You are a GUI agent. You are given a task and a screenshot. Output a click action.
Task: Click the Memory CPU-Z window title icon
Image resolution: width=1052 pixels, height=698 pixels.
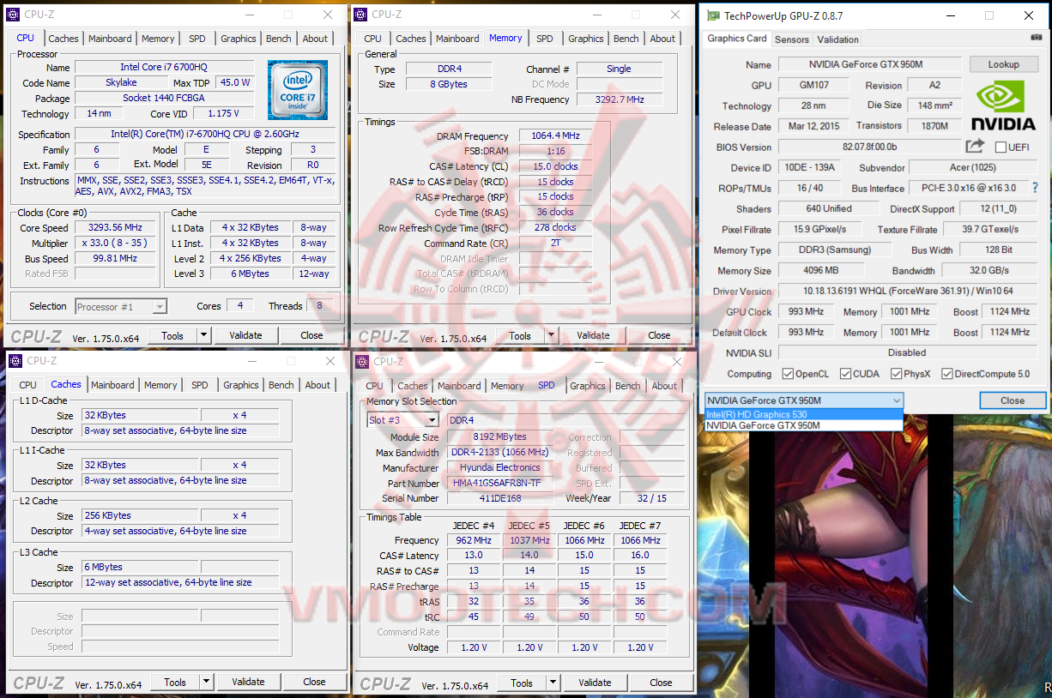click(360, 14)
